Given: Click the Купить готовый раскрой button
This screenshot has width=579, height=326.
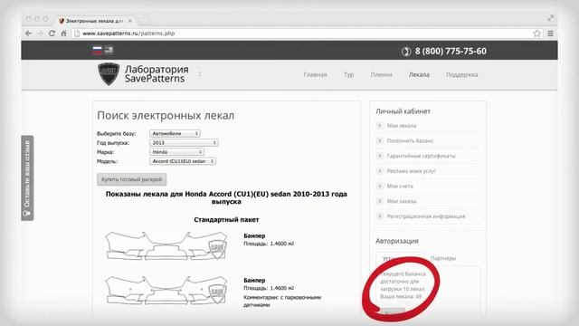Looking at the screenshot, I should (x=132, y=179).
